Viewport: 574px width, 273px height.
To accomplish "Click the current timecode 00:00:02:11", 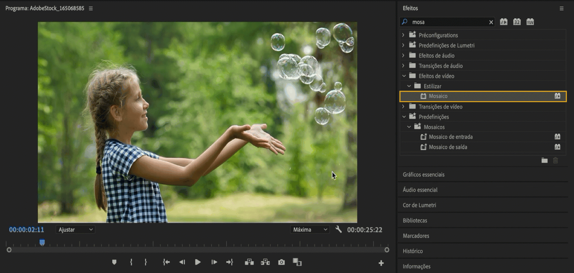I will point(26,230).
